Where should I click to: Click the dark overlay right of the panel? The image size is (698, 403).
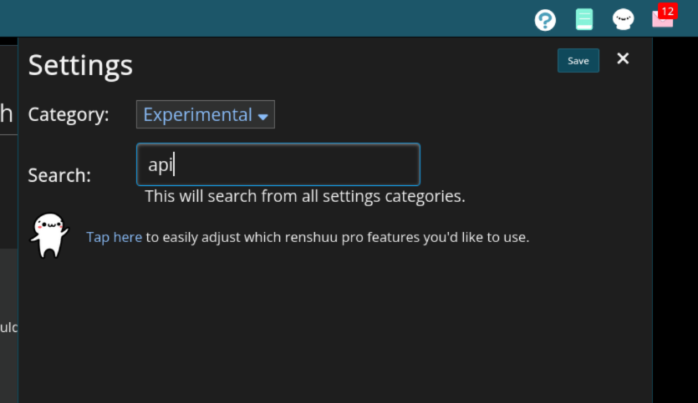pos(675,222)
